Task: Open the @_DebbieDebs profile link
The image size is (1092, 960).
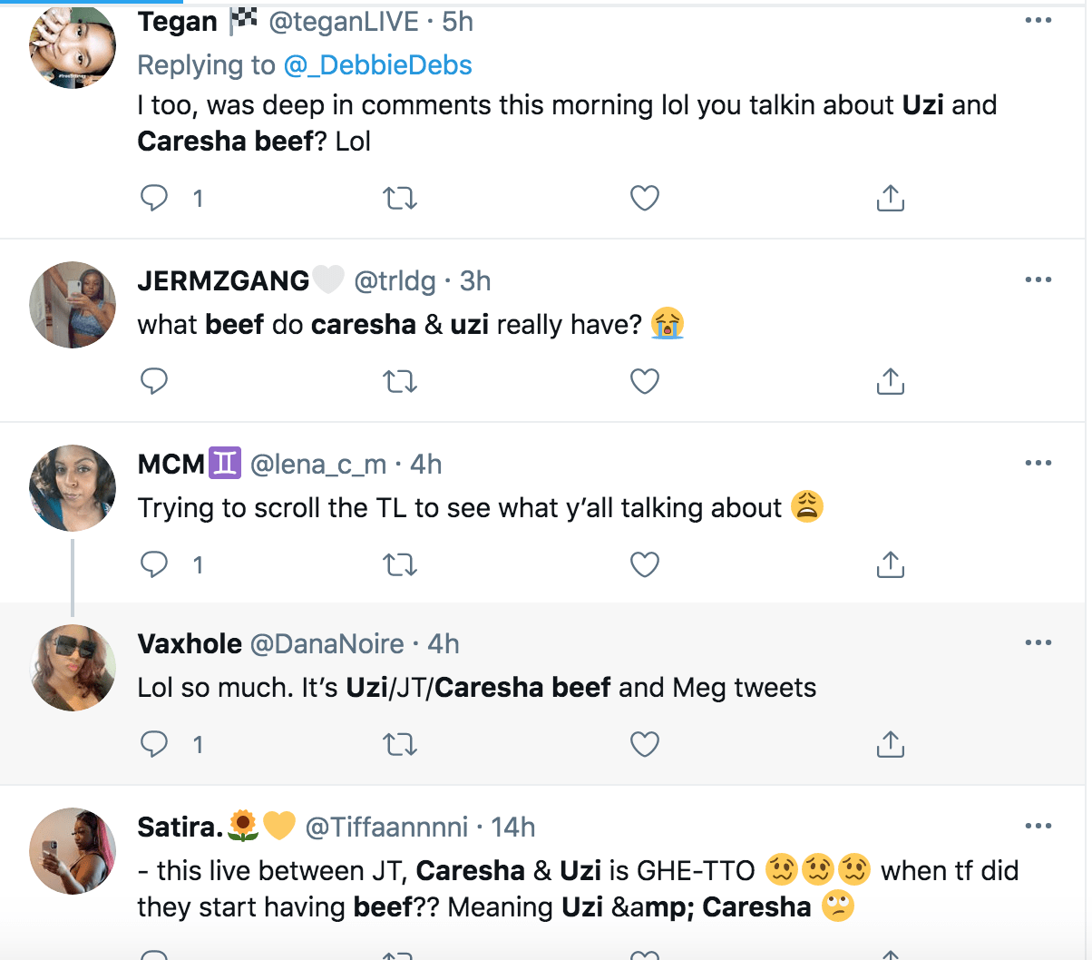Action: click(x=377, y=65)
